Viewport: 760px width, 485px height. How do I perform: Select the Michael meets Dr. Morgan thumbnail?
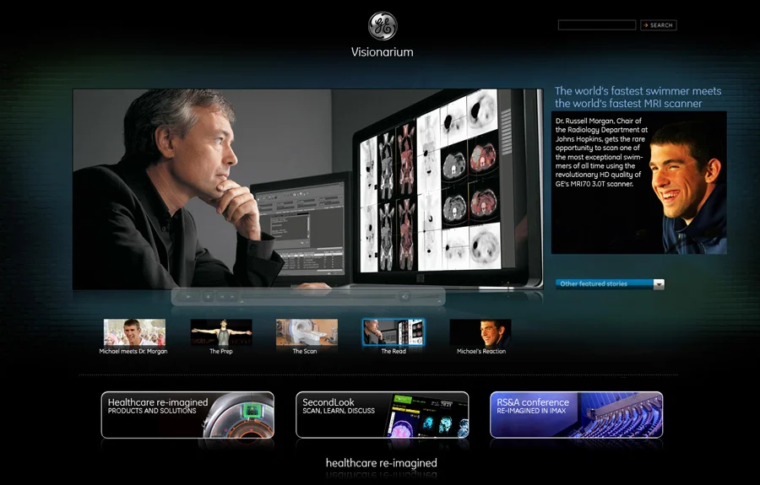tap(134, 332)
